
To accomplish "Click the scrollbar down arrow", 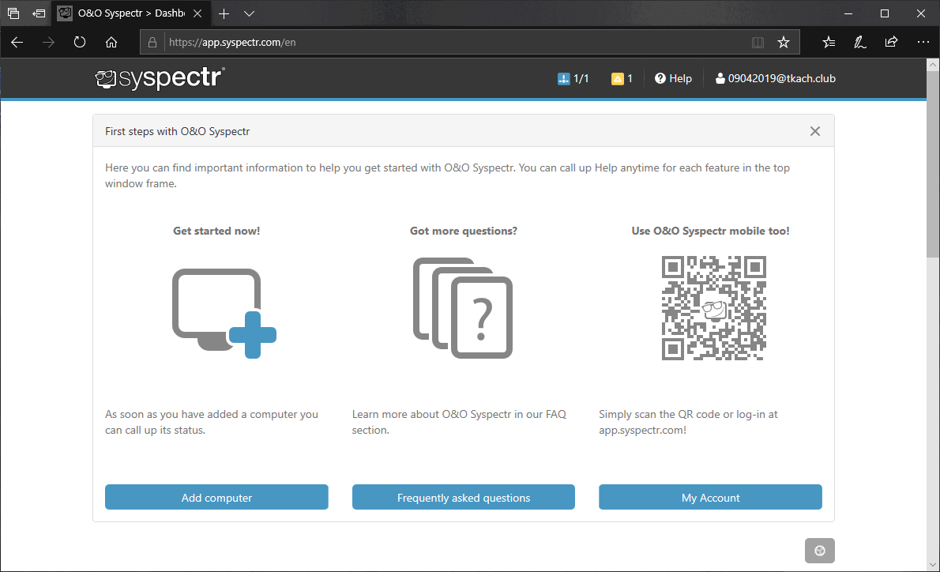I will (933, 565).
